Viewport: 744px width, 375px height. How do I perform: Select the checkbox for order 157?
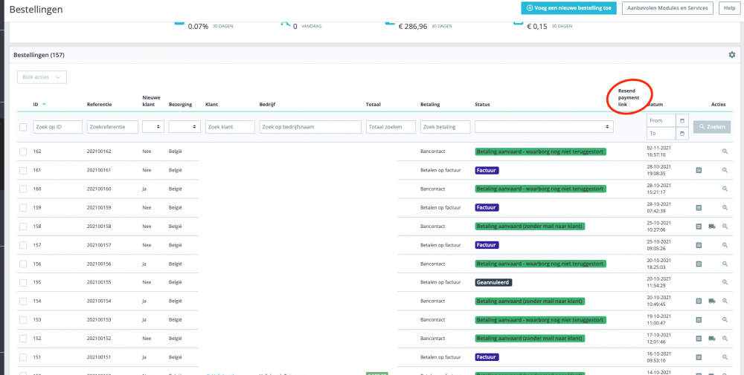[23, 245]
